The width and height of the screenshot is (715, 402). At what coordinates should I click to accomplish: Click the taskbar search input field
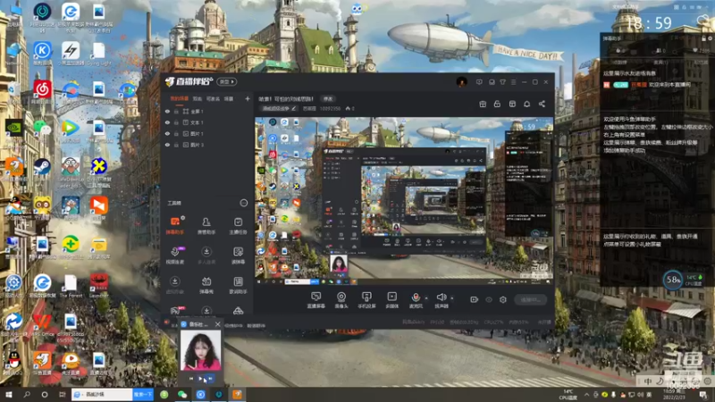click(x=102, y=394)
